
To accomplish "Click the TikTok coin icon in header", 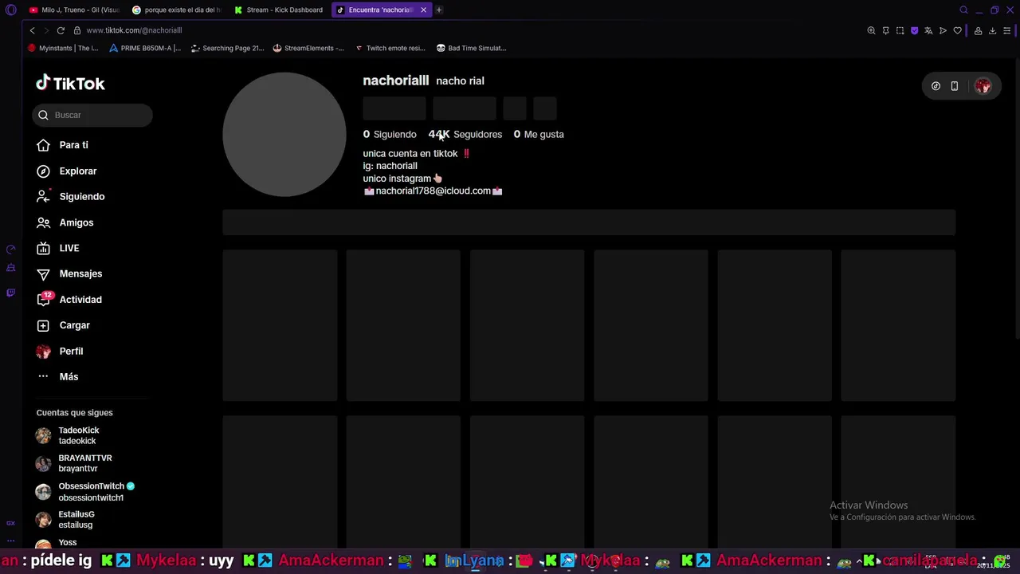I will click(936, 86).
